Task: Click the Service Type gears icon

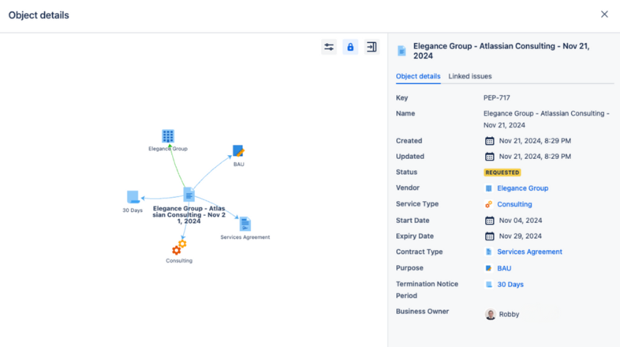Action: point(489,204)
